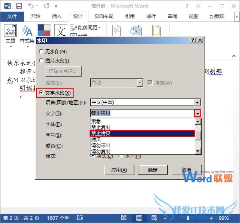Undo the last action
The width and height of the screenshot is (240, 223).
31,6
